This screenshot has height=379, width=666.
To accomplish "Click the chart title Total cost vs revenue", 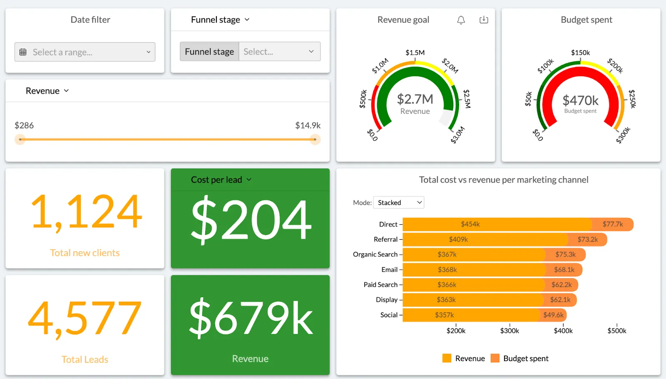I will [x=504, y=180].
